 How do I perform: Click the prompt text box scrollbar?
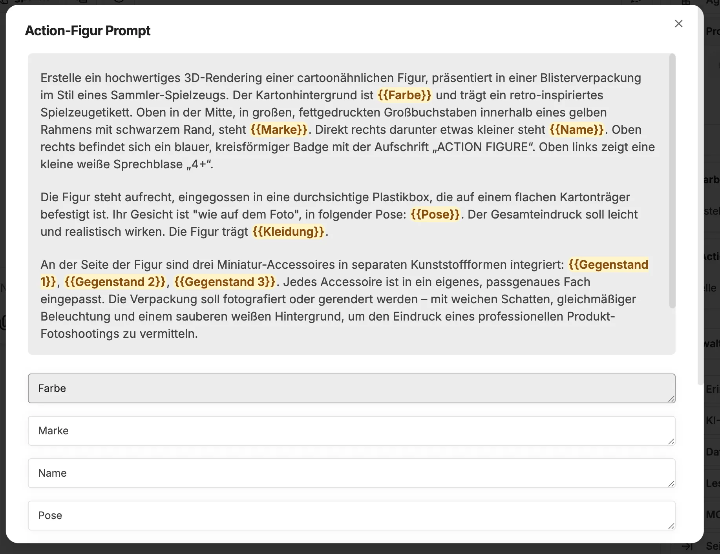tap(672, 180)
